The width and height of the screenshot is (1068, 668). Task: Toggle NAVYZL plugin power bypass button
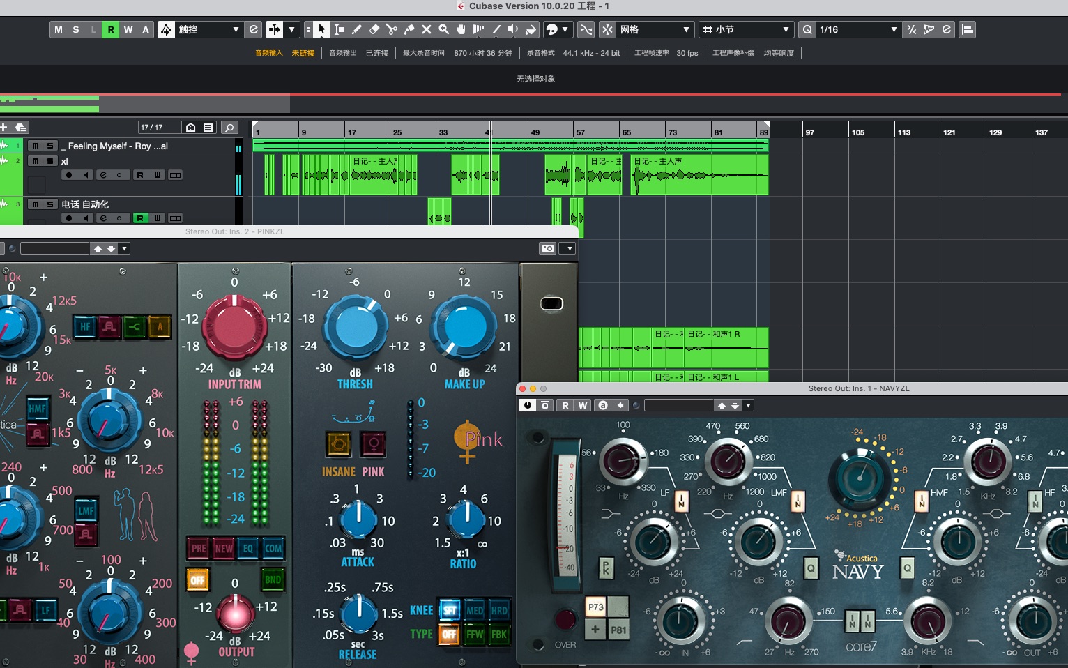[x=528, y=405]
